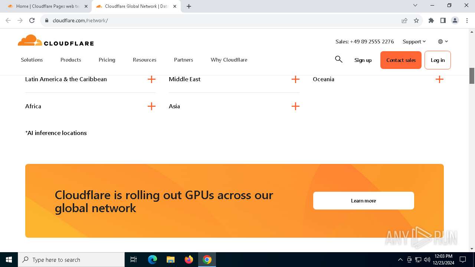Viewport: 475px width, 267px height.
Task: Open the notifications center
Action: tap(463, 260)
